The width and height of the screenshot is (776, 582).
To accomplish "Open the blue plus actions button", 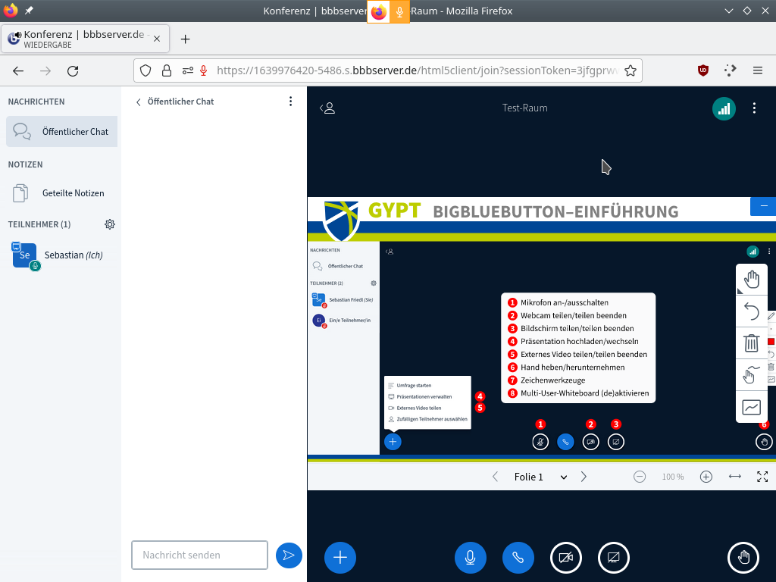I will tap(340, 558).
